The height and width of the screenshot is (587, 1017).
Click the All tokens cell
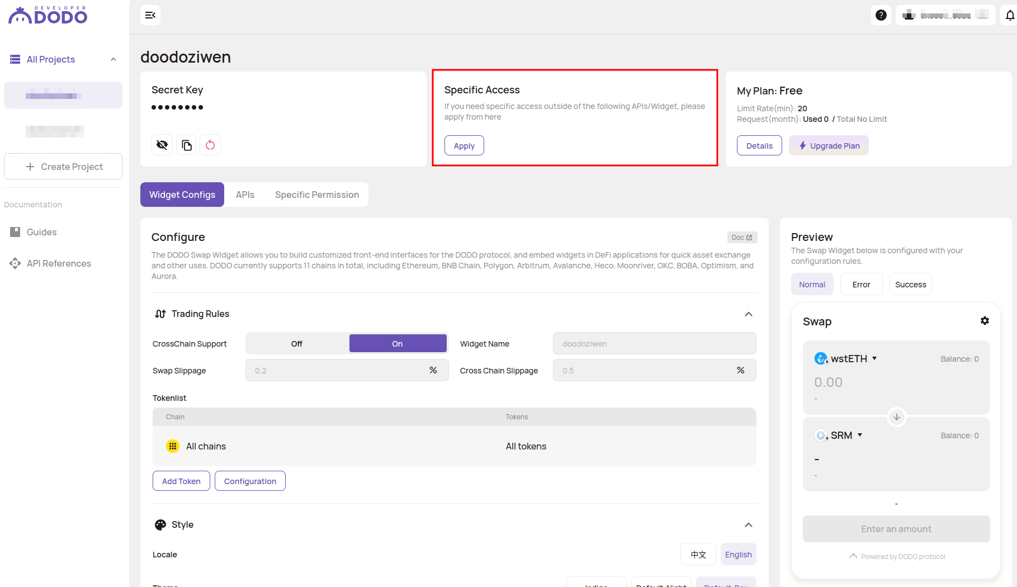526,446
